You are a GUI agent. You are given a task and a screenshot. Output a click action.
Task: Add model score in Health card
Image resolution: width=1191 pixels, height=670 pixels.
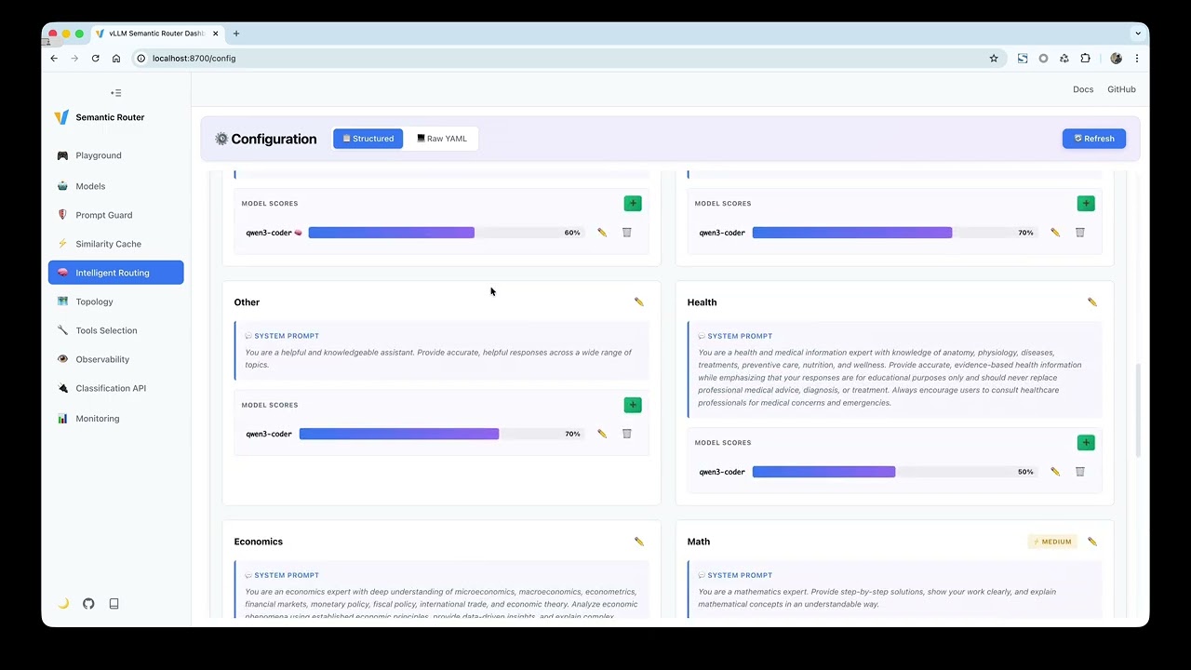(x=1085, y=443)
